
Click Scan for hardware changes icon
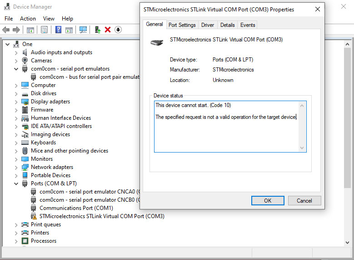coord(83,30)
